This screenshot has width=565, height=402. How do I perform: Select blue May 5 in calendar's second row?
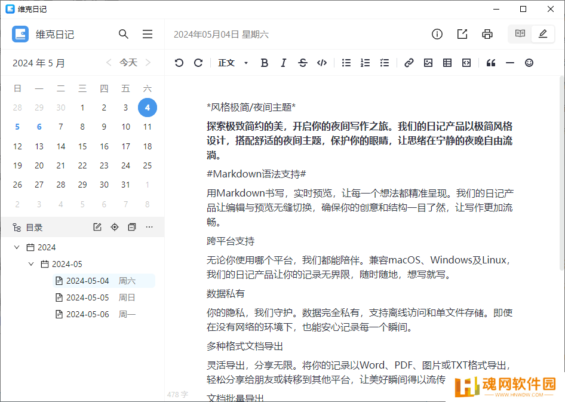17,127
